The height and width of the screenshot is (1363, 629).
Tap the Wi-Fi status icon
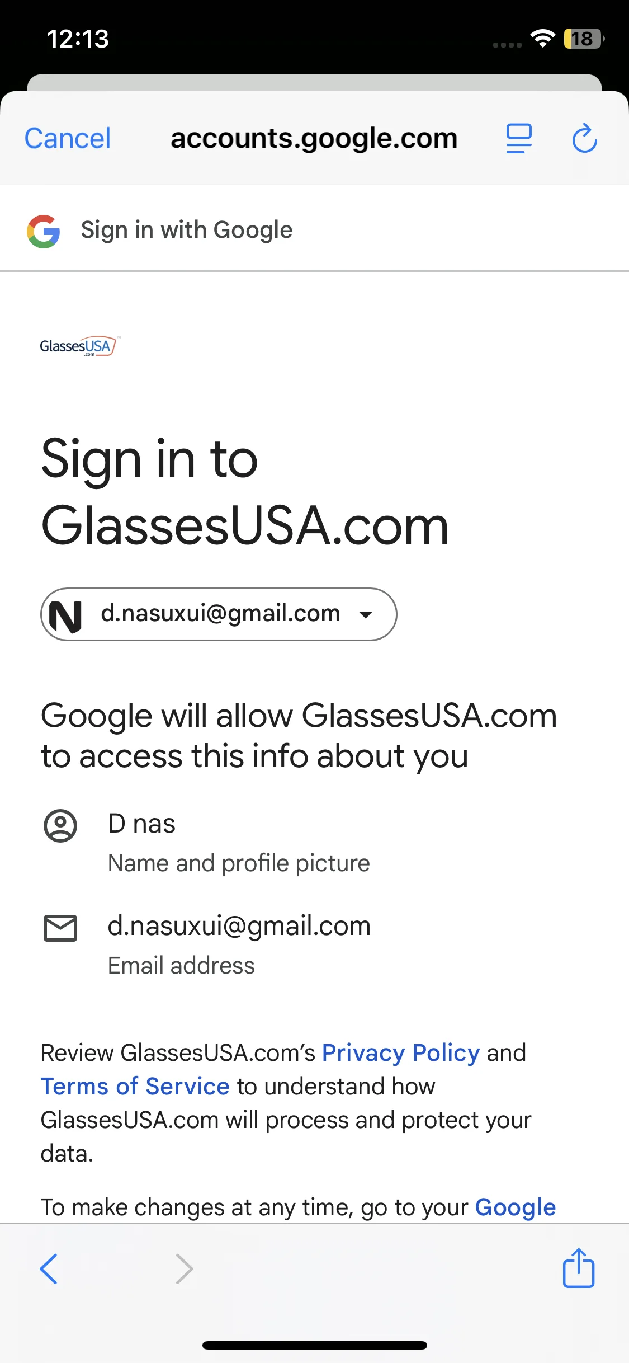coord(542,39)
